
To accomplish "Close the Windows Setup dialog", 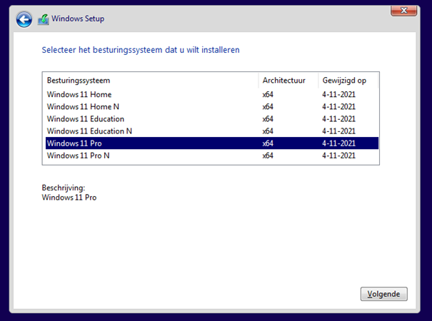I will click(x=403, y=11).
